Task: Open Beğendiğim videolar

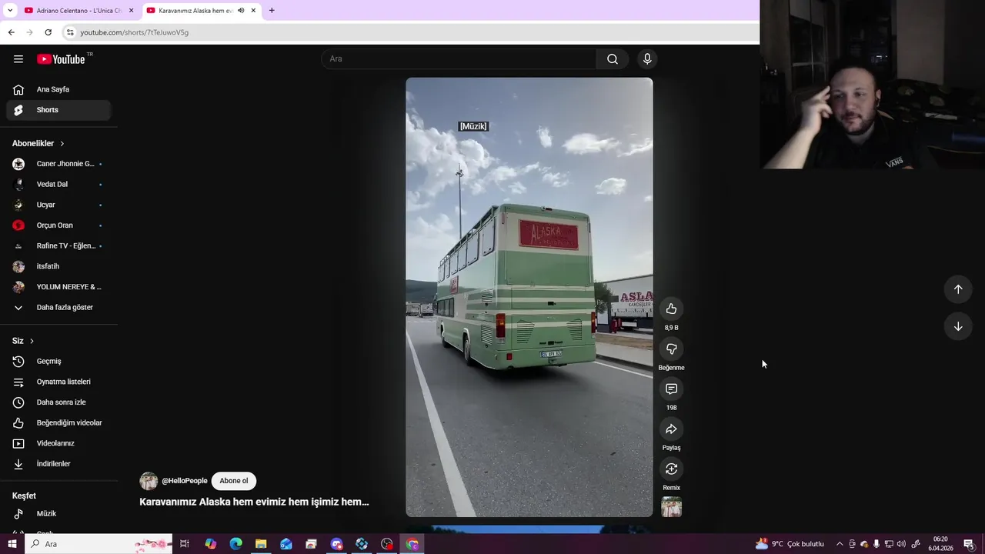Action: pyautogui.click(x=58, y=422)
